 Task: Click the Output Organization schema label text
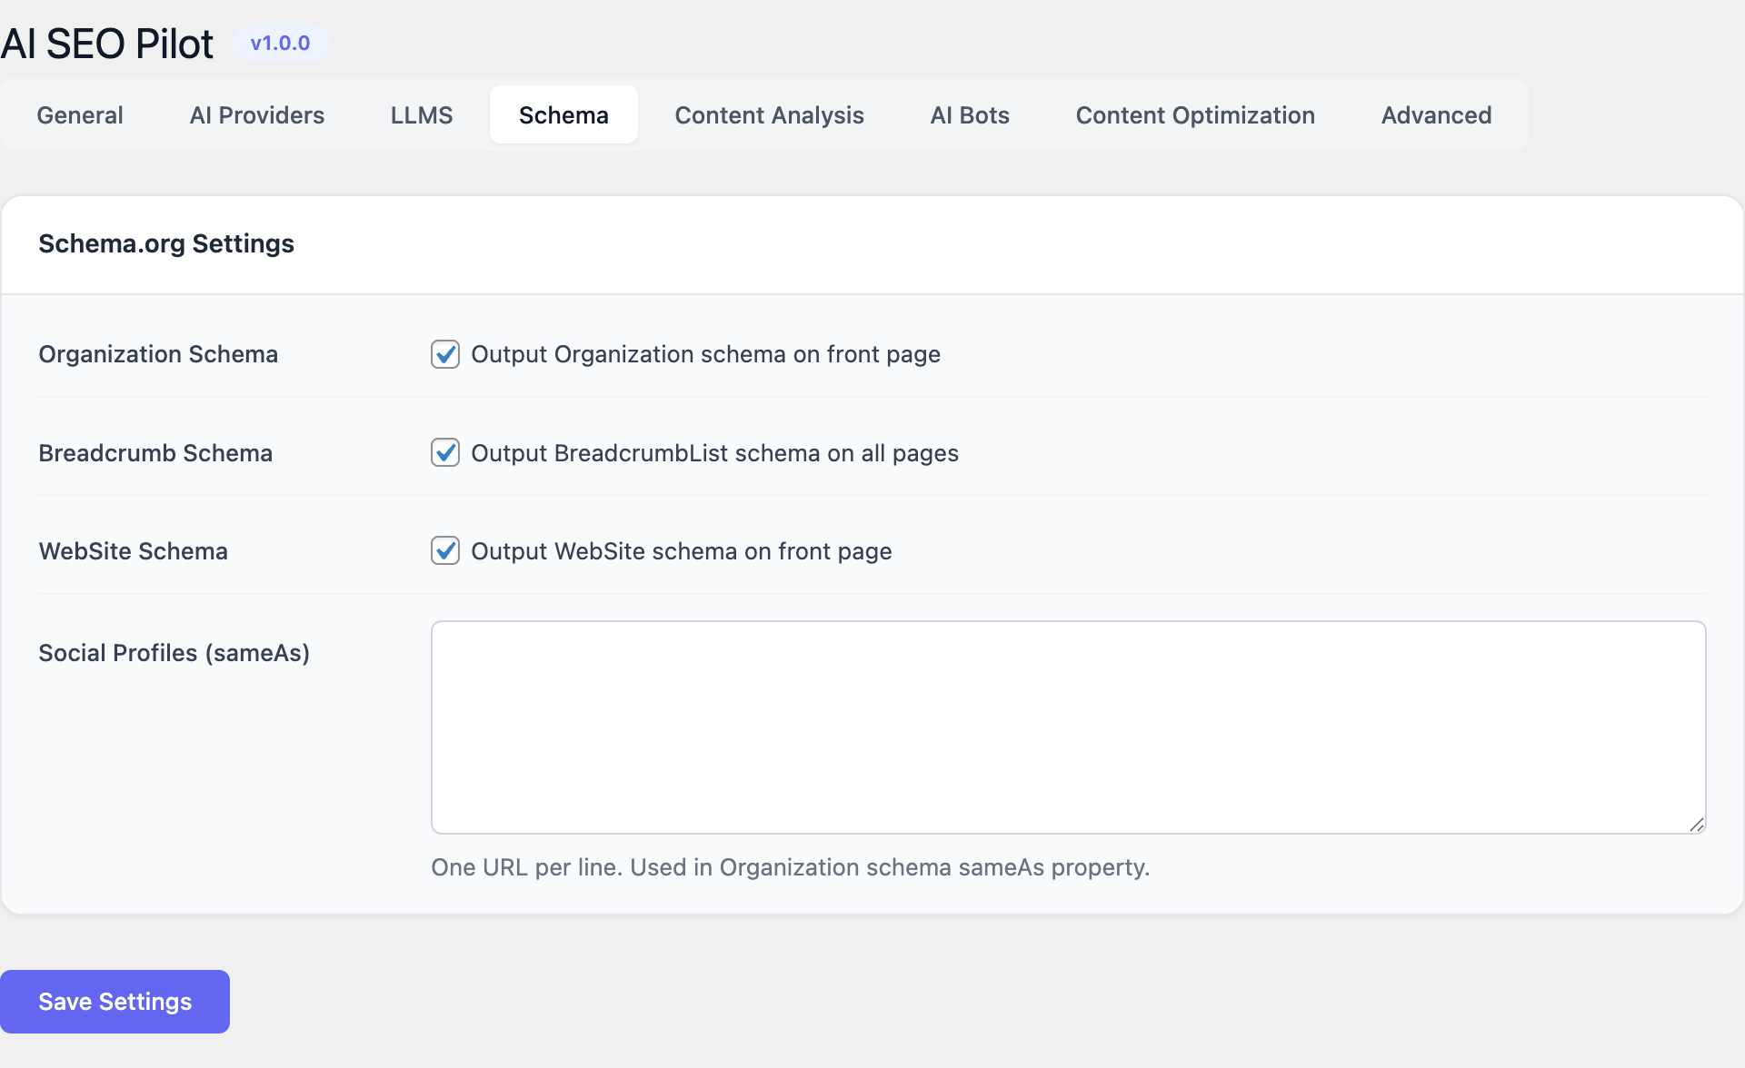[705, 354]
